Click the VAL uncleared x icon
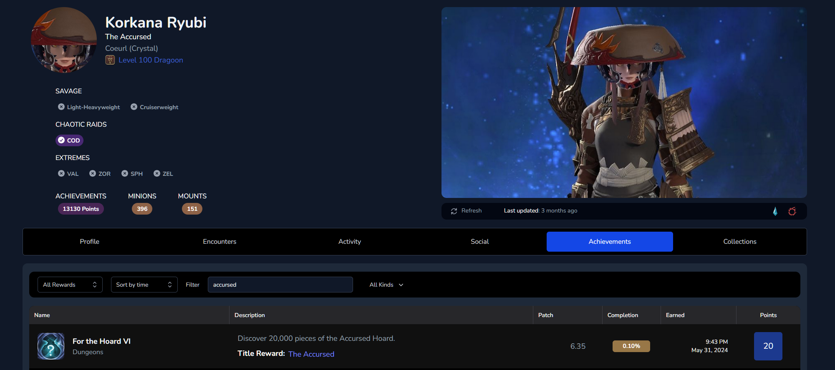 (x=61, y=174)
